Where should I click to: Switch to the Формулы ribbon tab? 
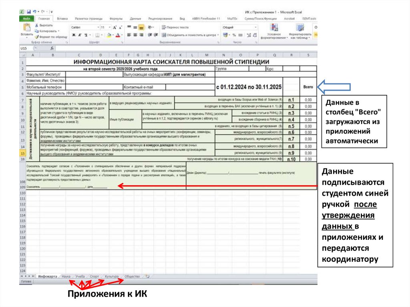[x=116, y=18]
